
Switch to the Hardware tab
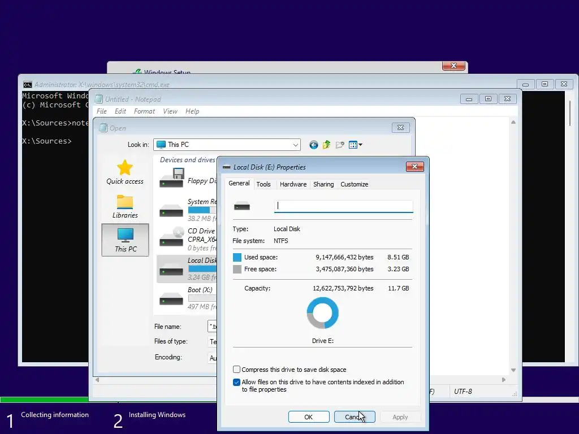click(x=293, y=184)
